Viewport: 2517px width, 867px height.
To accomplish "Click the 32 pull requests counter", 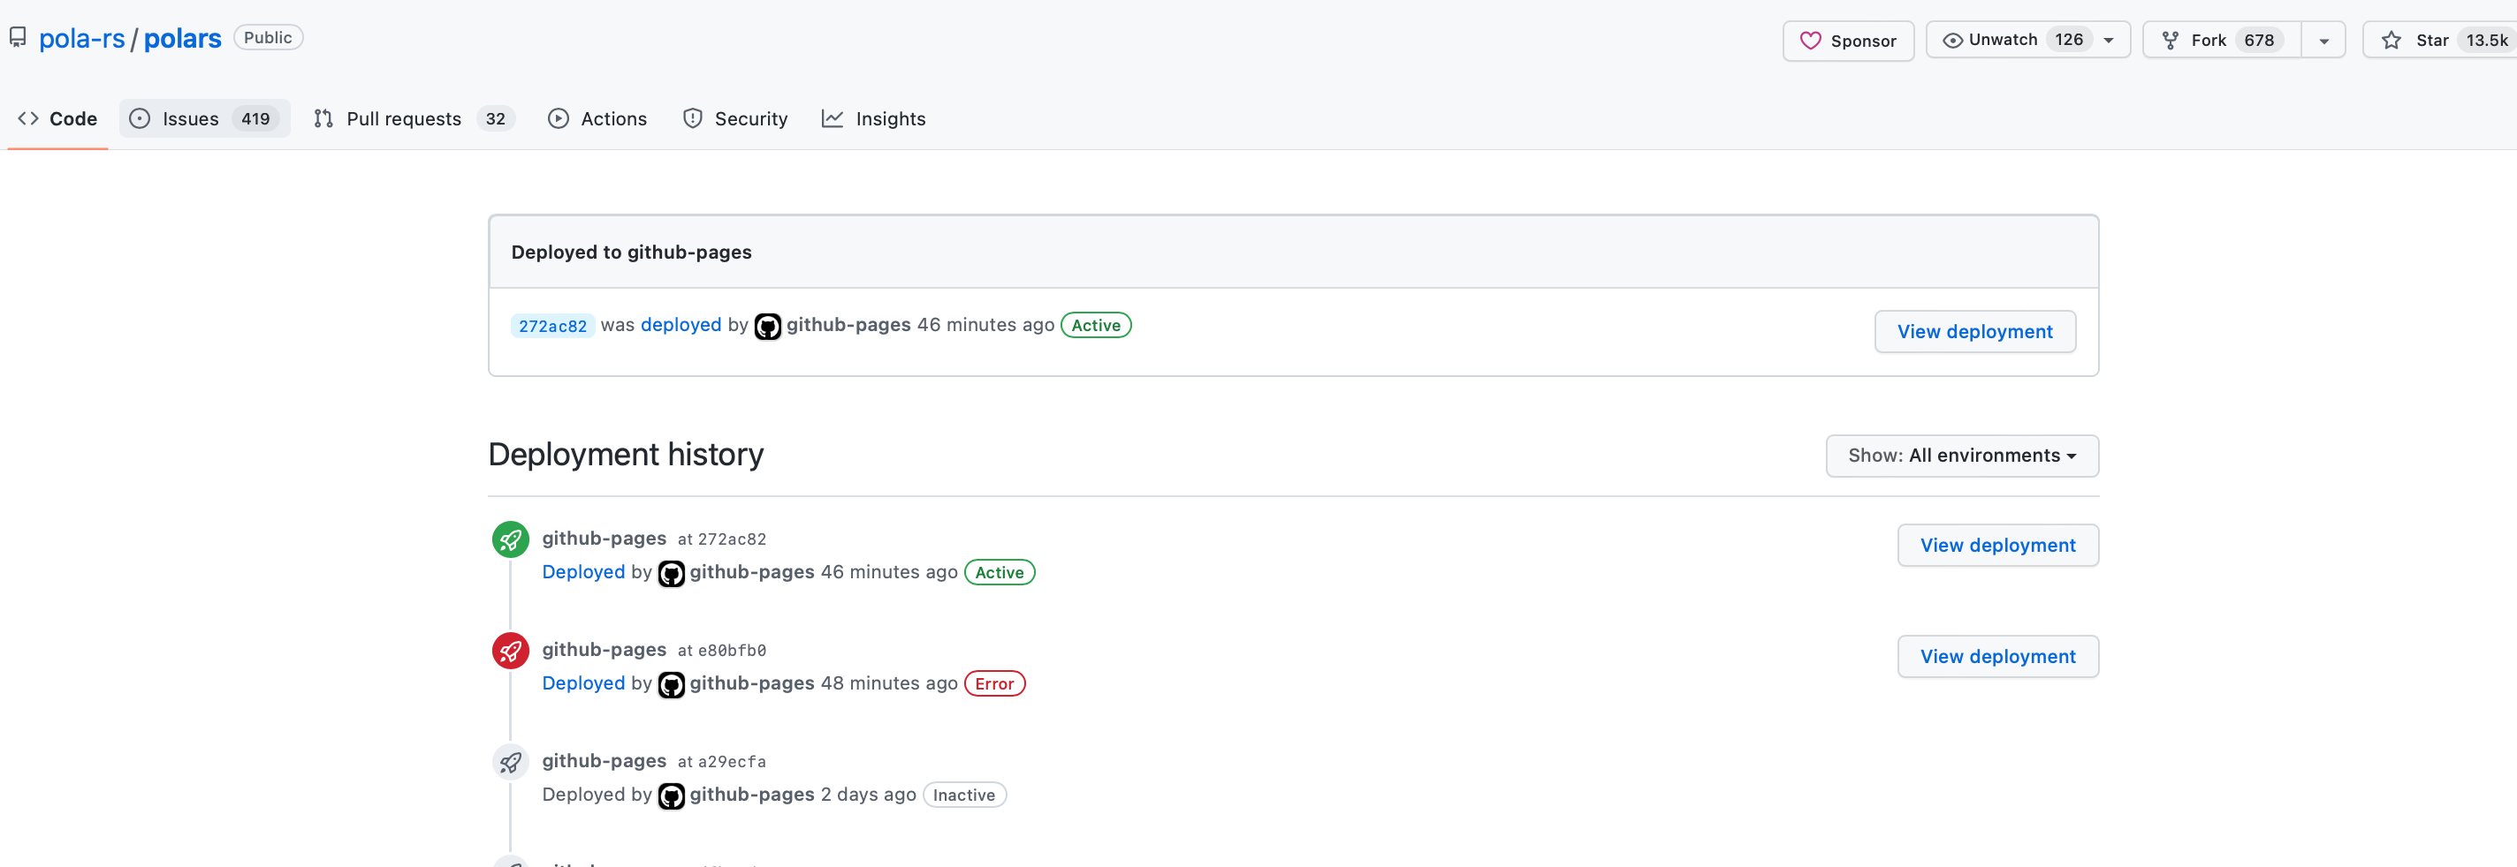I will 496,118.
